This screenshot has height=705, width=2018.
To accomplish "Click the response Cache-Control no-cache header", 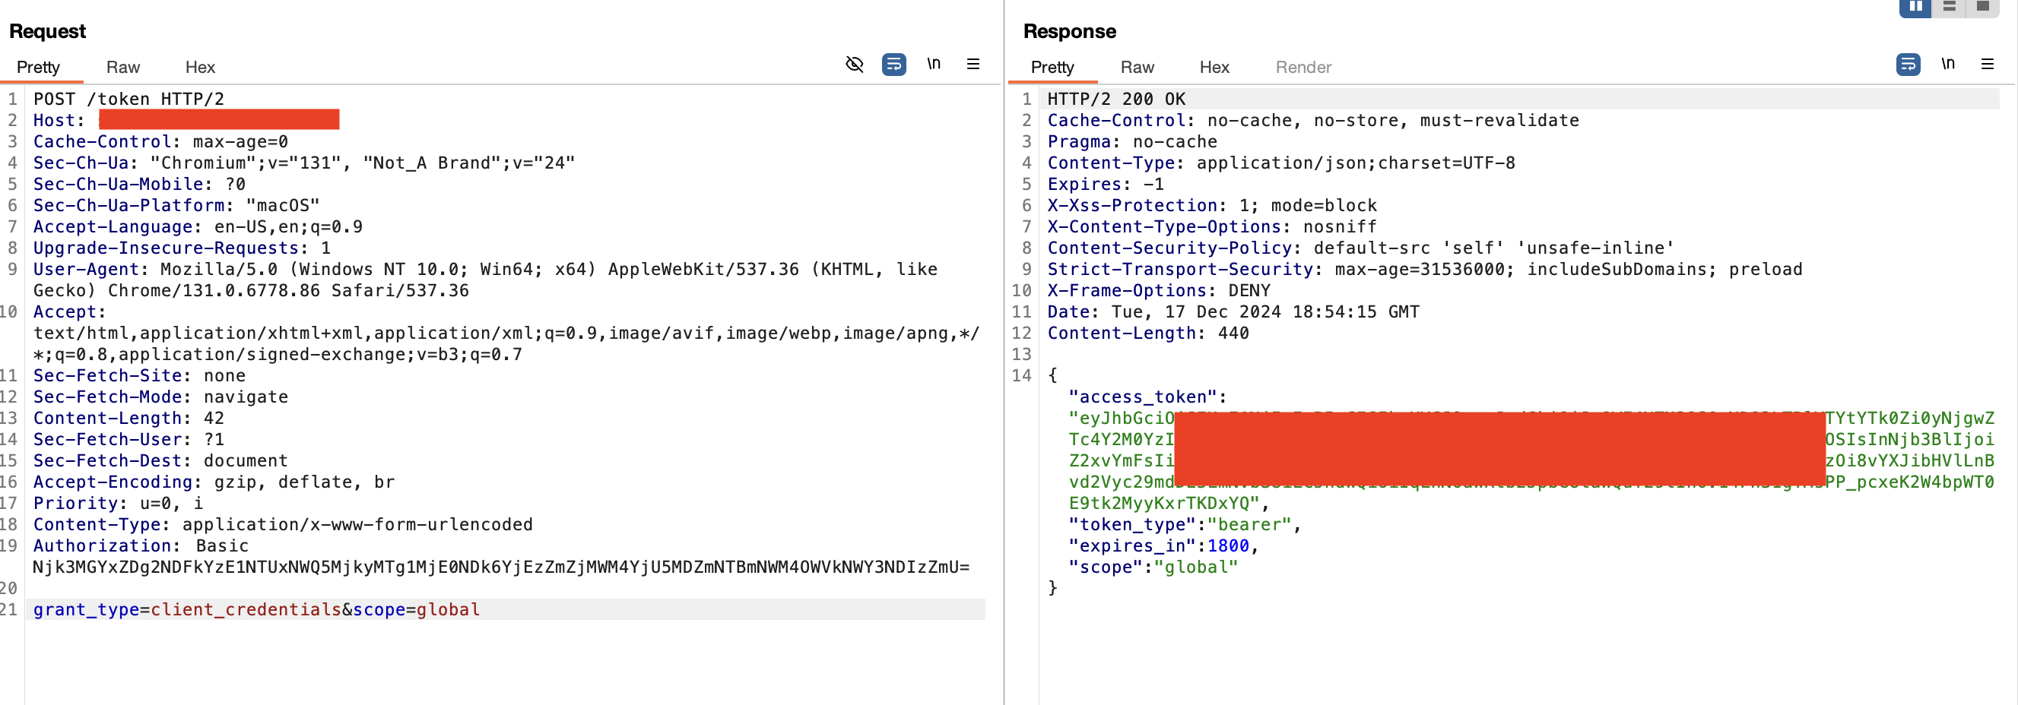I will coord(1313,121).
